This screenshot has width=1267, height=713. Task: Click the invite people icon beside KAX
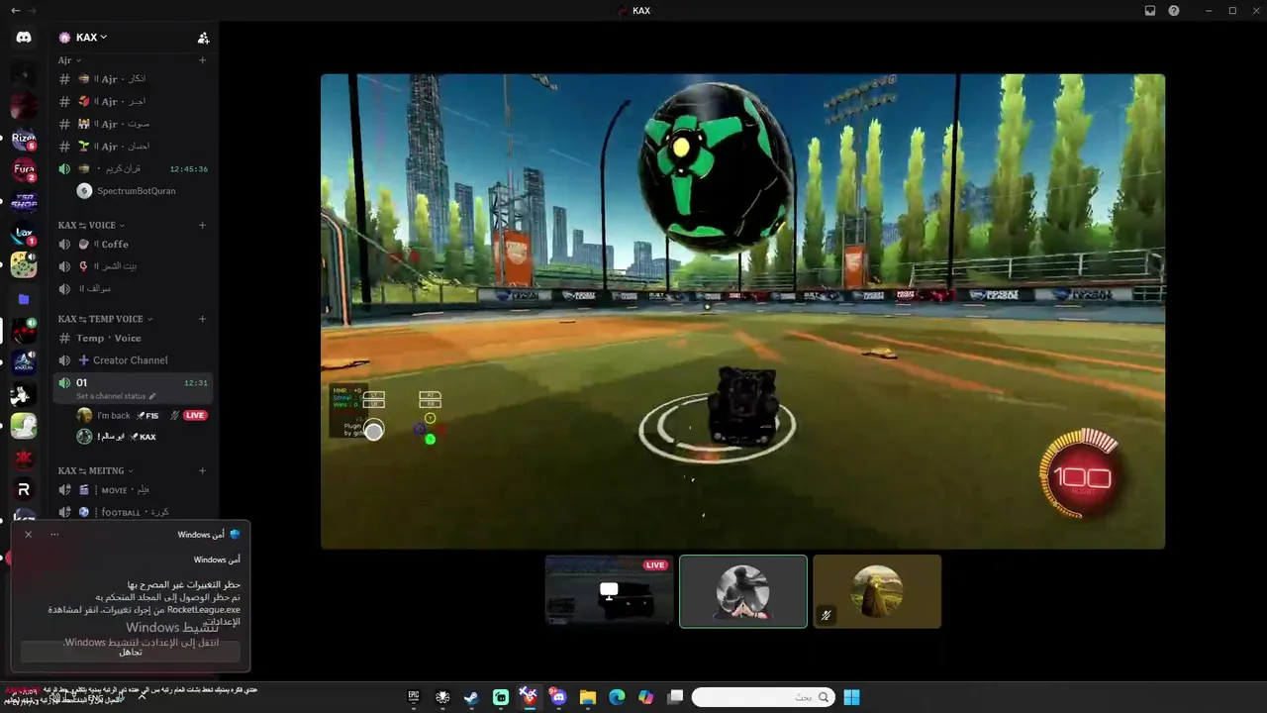coord(203,38)
